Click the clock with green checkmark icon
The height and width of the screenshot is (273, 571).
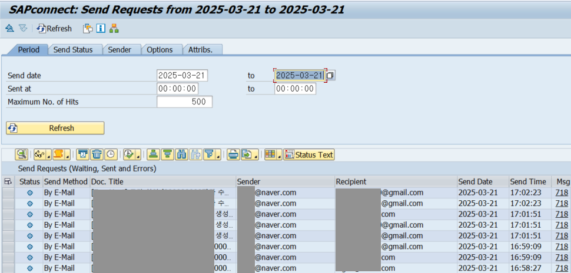129,154
